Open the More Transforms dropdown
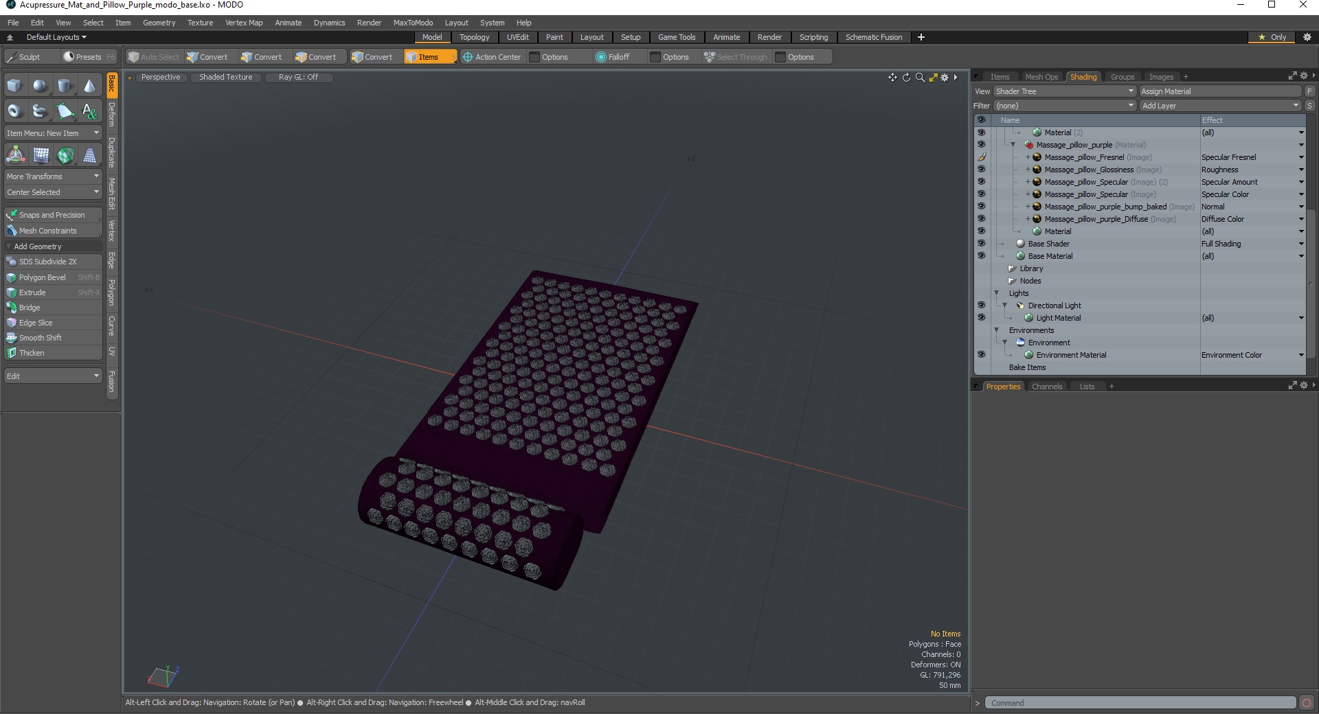The width and height of the screenshot is (1319, 714). (x=53, y=176)
